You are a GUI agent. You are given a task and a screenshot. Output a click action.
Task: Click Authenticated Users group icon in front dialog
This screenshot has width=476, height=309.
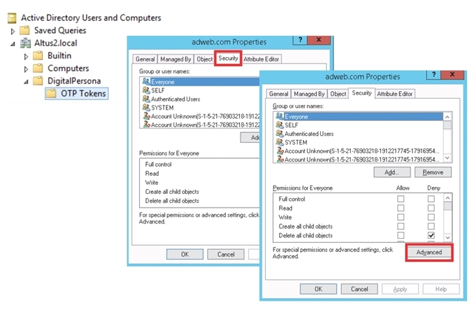click(x=280, y=134)
